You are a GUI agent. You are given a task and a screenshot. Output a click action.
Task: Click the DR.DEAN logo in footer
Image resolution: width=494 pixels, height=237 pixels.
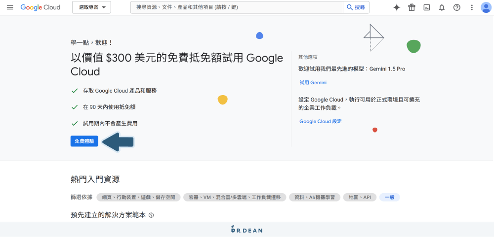click(247, 230)
